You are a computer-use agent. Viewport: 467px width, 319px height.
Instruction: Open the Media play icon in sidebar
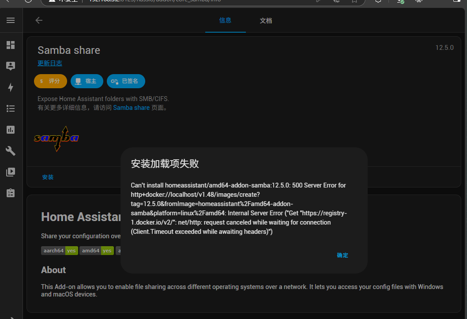(11, 172)
